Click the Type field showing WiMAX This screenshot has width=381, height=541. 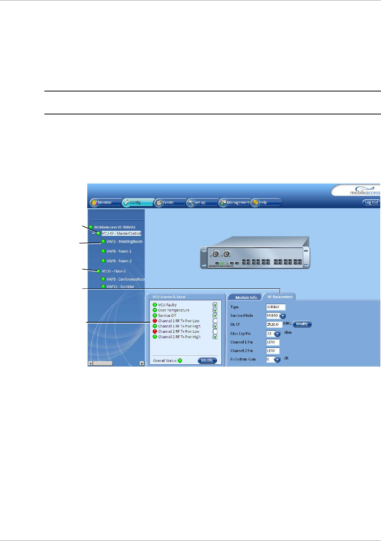click(276, 307)
